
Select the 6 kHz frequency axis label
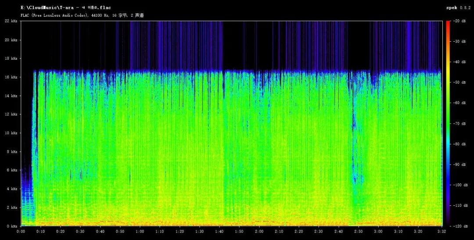coord(13,170)
